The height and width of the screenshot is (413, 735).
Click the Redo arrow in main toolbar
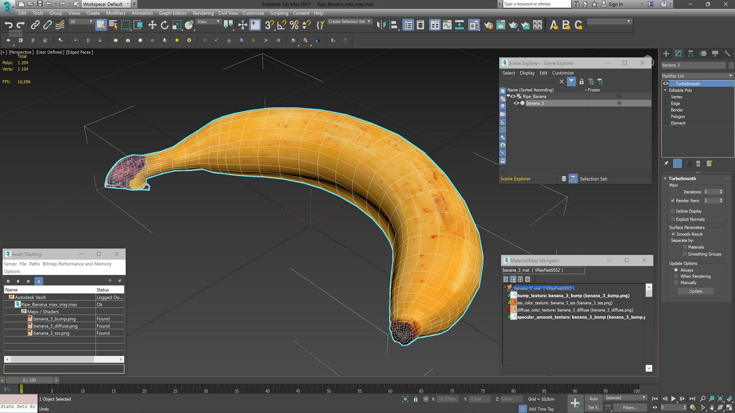(x=21, y=25)
